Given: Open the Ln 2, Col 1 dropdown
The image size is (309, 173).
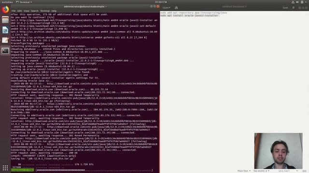Looking at the screenshot, I should click(x=288, y=171).
